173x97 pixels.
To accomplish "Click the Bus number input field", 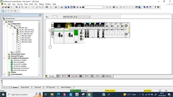I will click(x=55, y=17).
